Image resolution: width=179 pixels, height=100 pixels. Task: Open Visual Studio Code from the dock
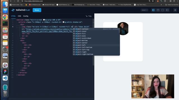coord(5,78)
